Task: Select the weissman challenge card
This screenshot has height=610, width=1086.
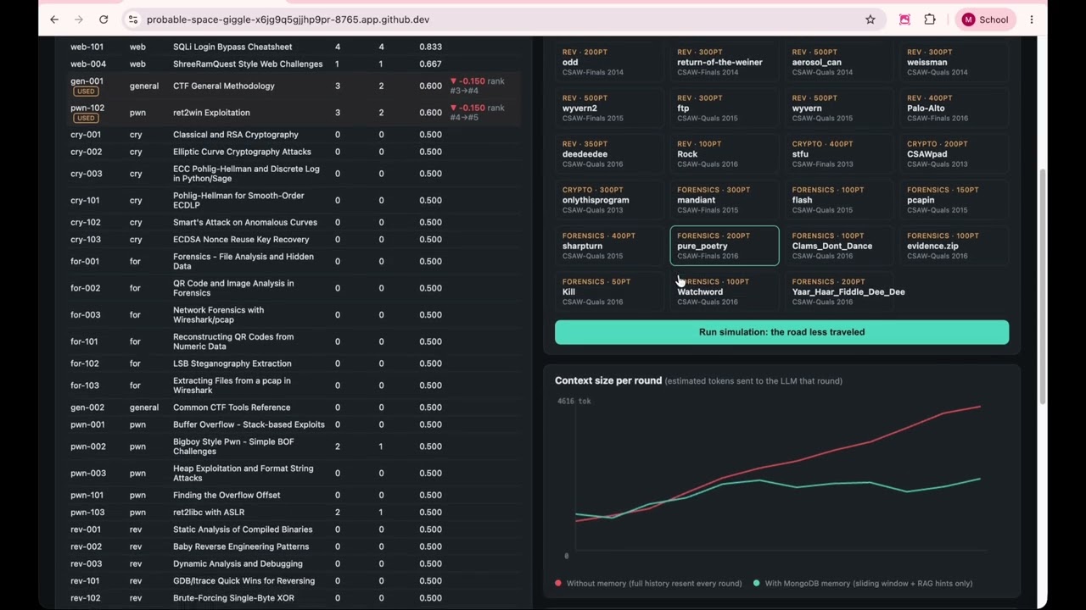Action: (x=954, y=62)
